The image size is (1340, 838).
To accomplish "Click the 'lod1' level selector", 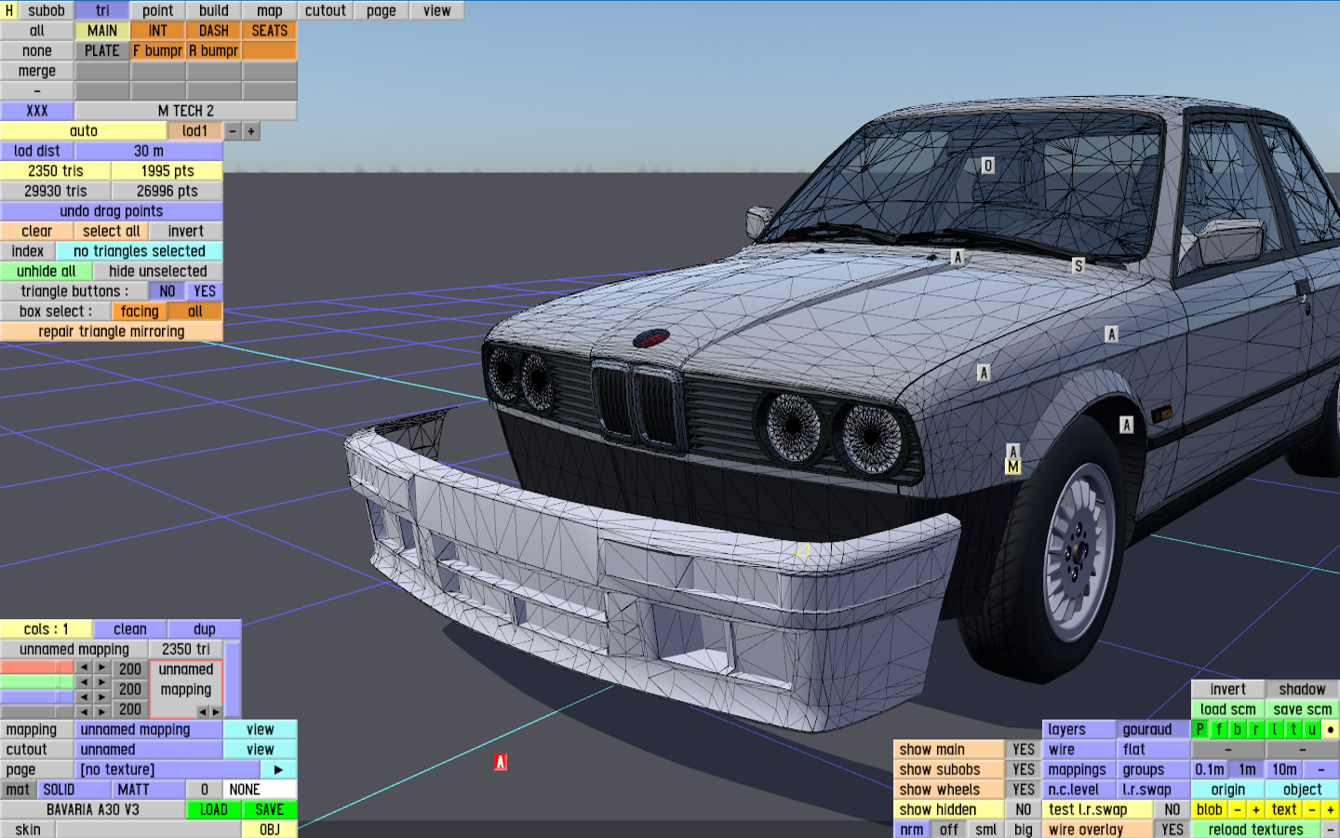I will pos(195,131).
